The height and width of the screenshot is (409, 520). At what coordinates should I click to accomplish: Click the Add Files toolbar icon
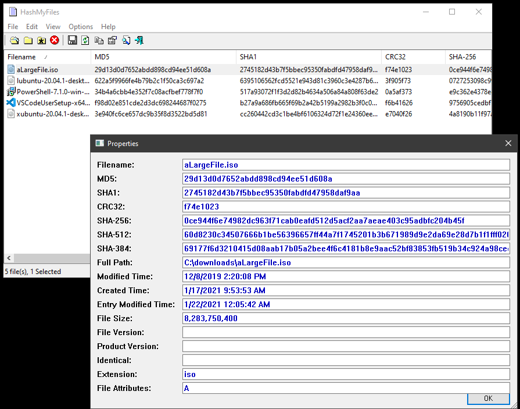click(x=15, y=41)
